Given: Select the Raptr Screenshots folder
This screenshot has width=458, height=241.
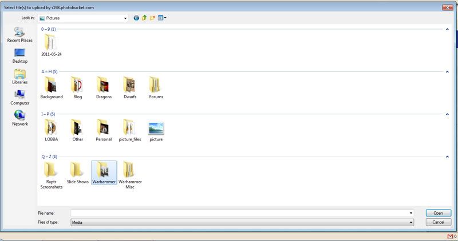Looking at the screenshot, I should pyautogui.click(x=52, y=175).
